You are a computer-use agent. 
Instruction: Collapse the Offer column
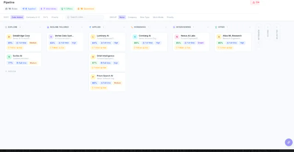point(250,27)
